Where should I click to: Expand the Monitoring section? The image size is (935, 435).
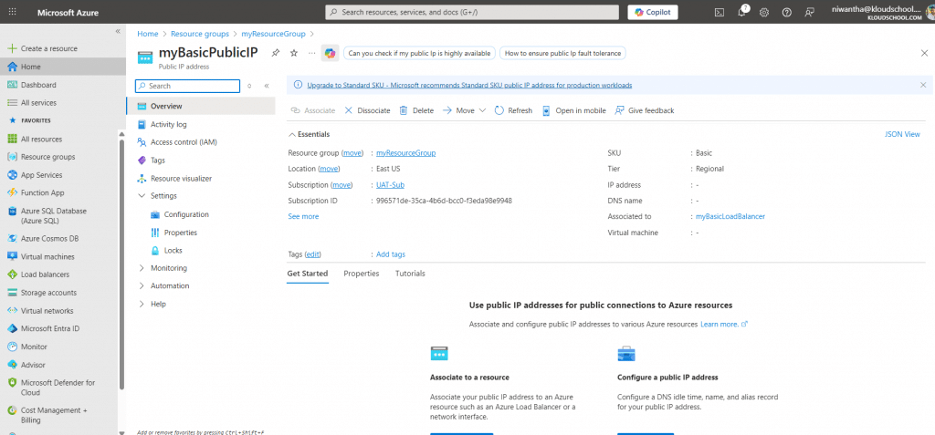142,268
